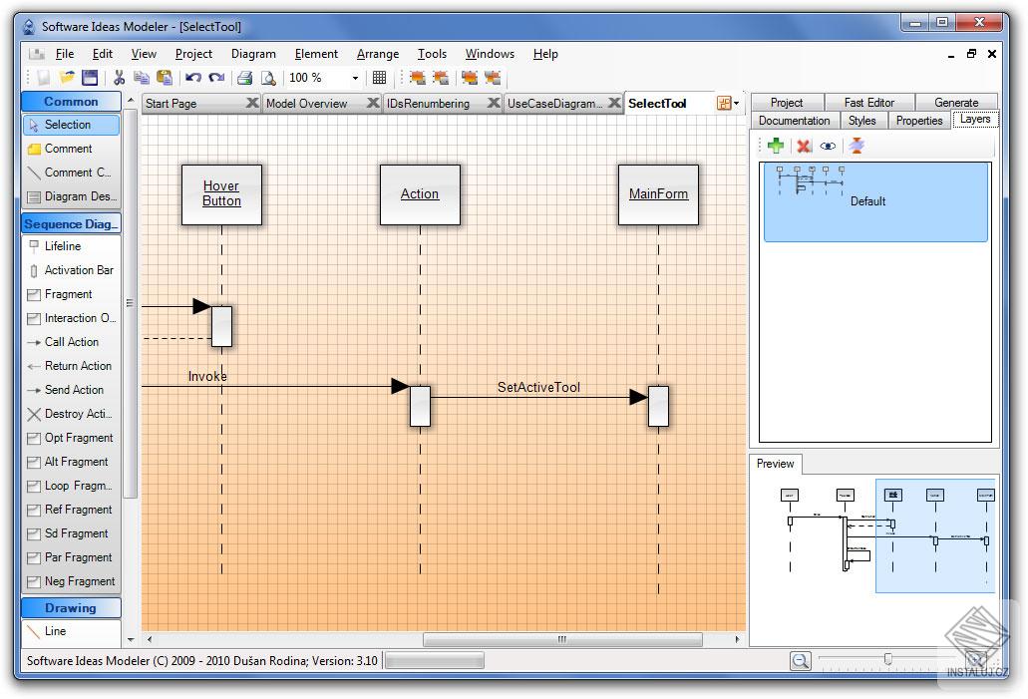
Task: Delete the selected layer using red X
Action: [x=801, y=145]
